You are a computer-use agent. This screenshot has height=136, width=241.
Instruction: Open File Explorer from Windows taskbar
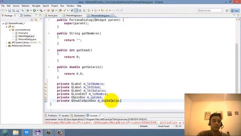(16, 133)
